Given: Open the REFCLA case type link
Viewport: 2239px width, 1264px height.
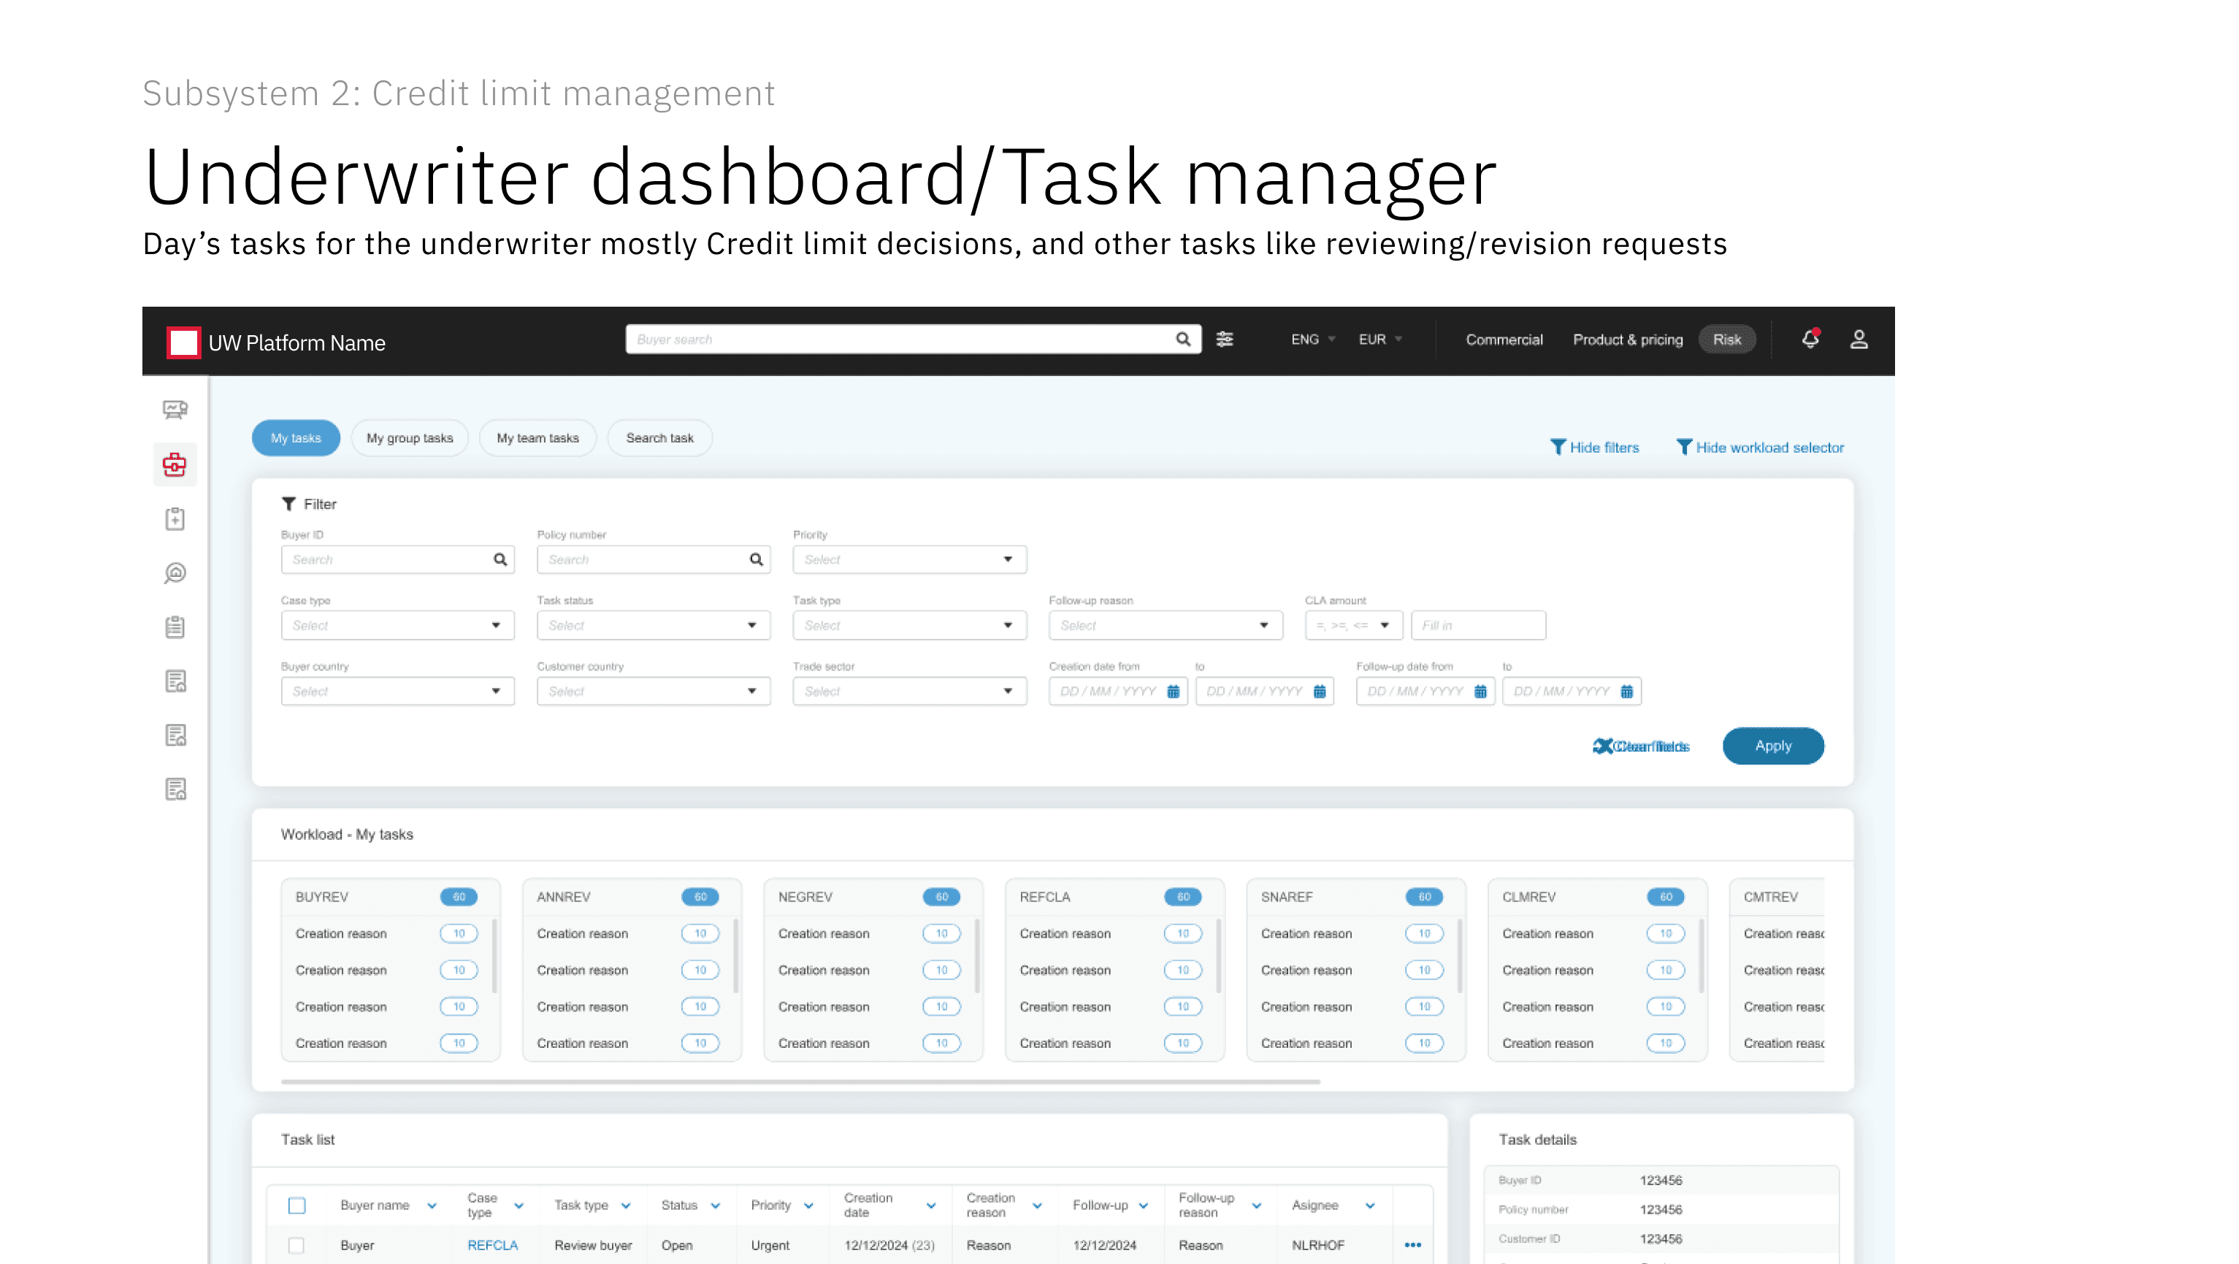Looking at the screenshot, I should click(492, 1245).
